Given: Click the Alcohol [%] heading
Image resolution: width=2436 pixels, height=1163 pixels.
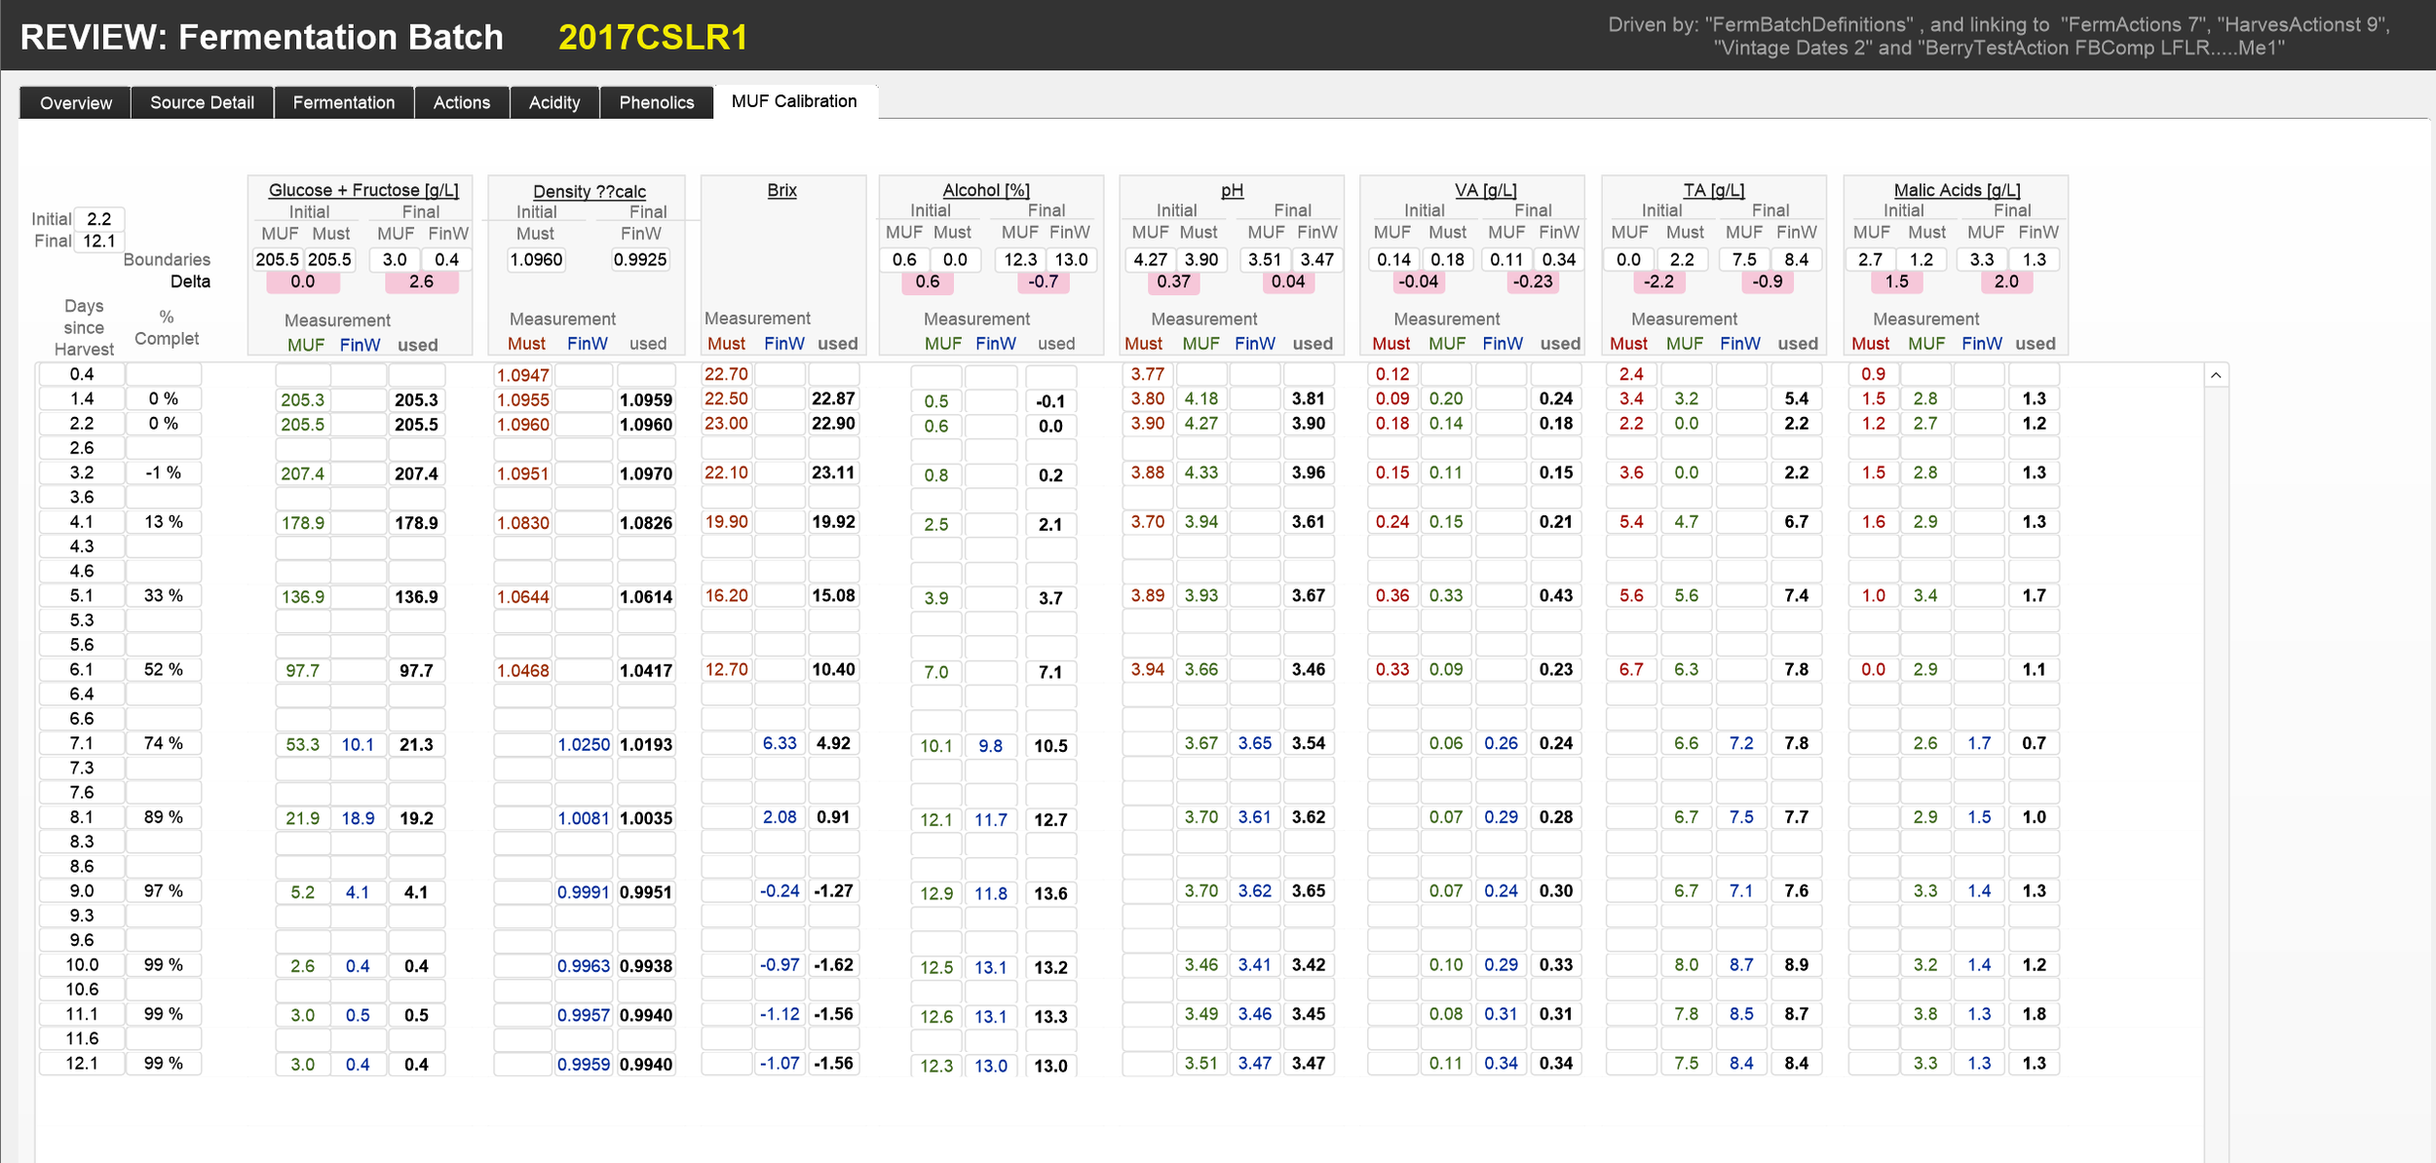Looking at the screenshot, I should [x=986, y=190].
